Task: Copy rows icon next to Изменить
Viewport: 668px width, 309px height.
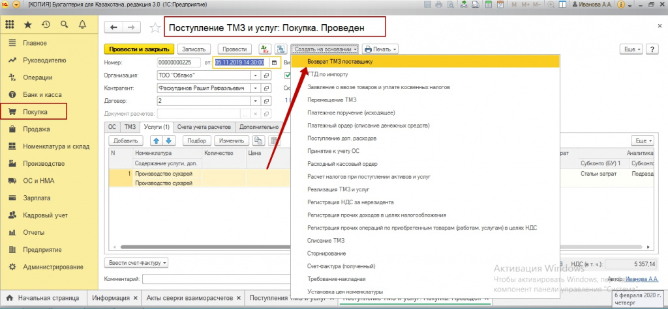Action: [258, 141]
